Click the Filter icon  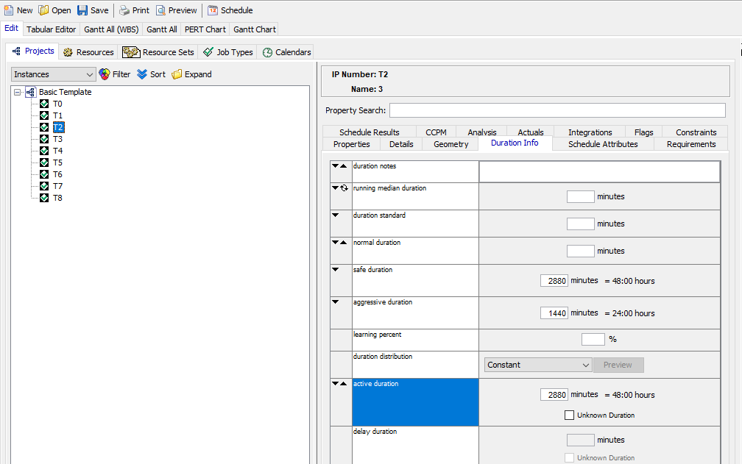click(x=105, y=74)
